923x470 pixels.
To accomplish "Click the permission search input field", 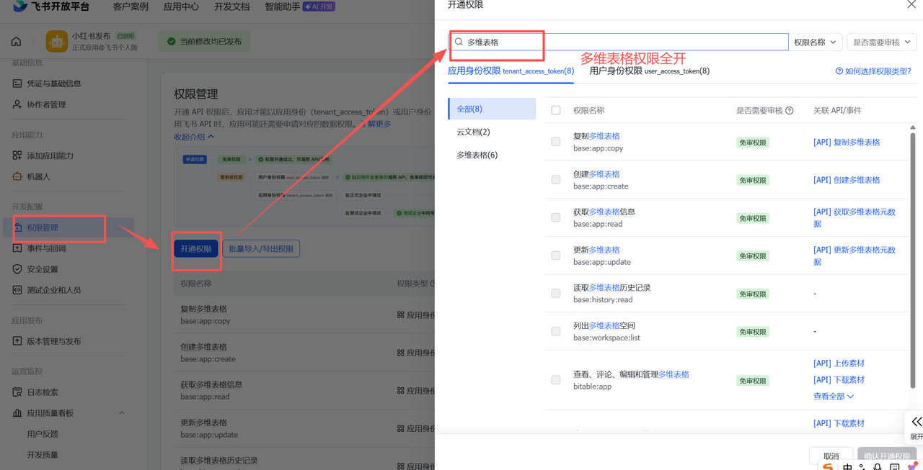I will click(x=619, y=42).
